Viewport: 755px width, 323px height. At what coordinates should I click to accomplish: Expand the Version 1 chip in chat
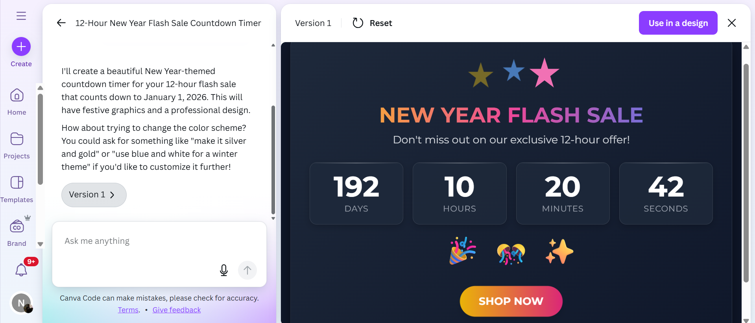point(94,195)
